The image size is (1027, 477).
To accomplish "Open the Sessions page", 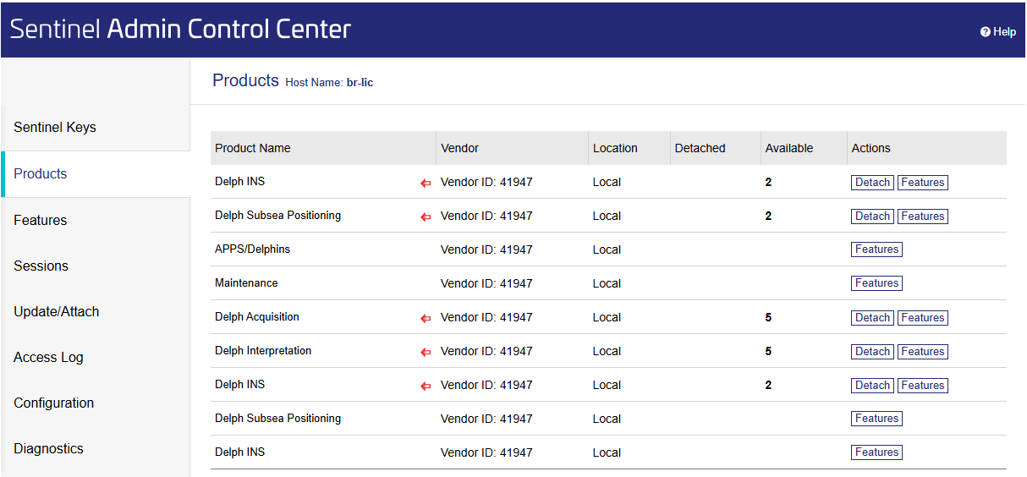I will tap(41, 266).
